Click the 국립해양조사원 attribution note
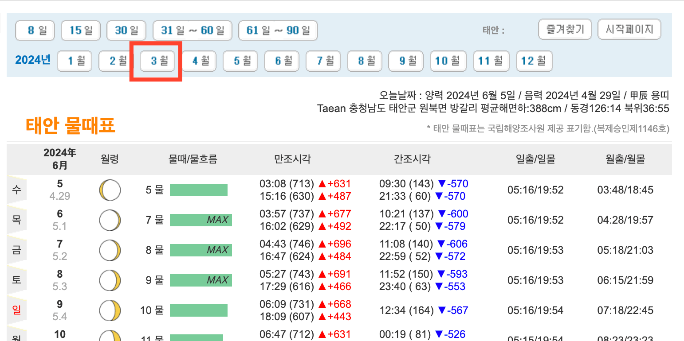This screenshot has width=684, height=341. point(548,129)
